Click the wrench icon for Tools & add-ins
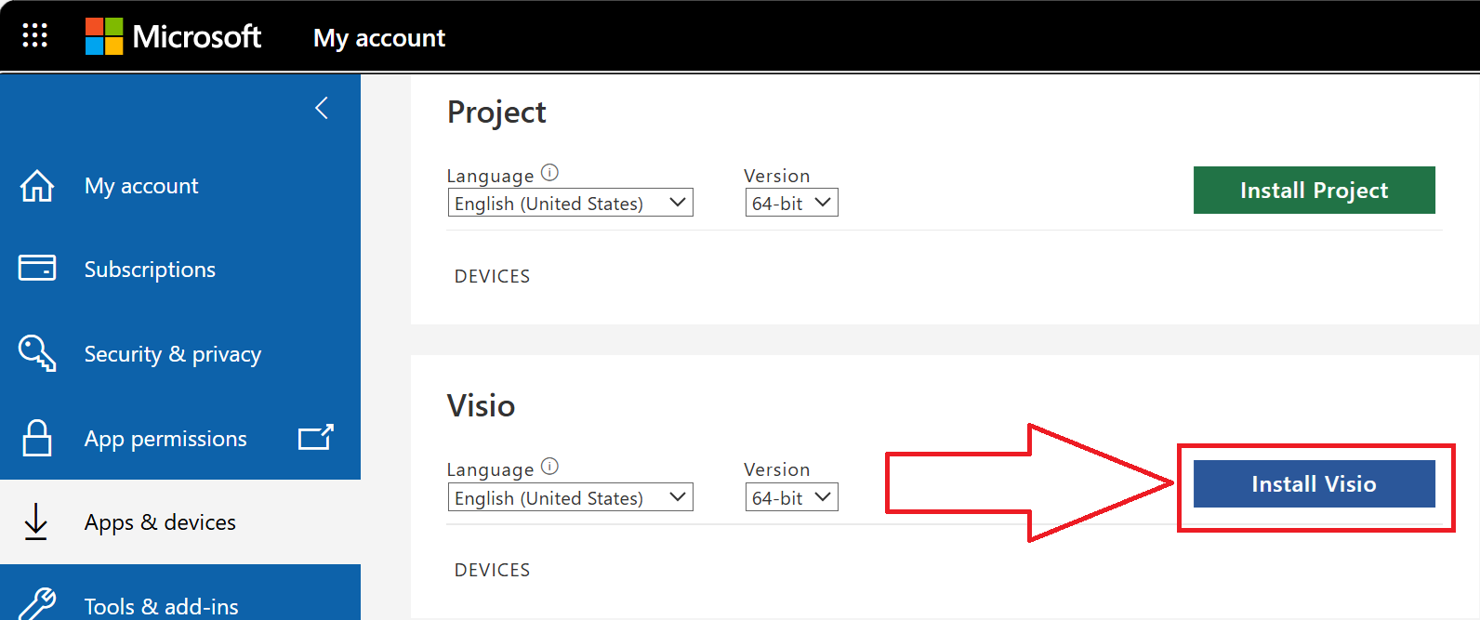Image resolution: width=1480 pixels, height=620 pixels. pos(37,604)
